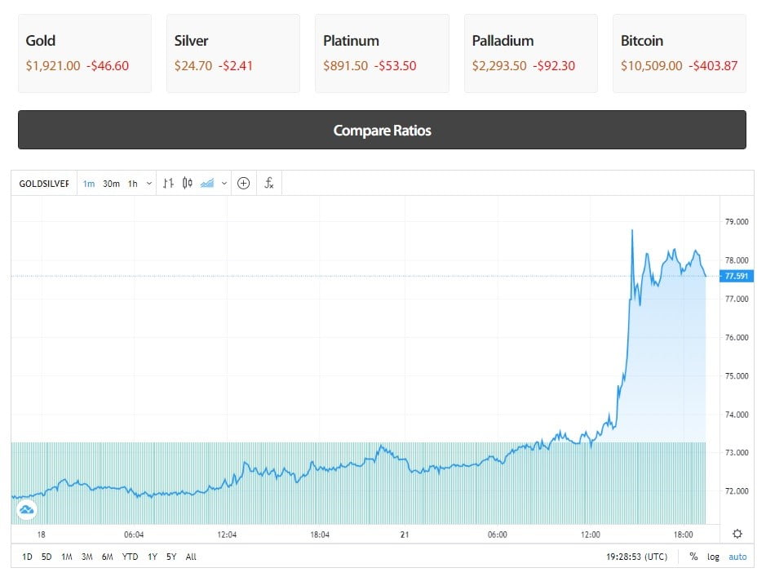
Task: Switch to the 30m interval
Action: 111,184
